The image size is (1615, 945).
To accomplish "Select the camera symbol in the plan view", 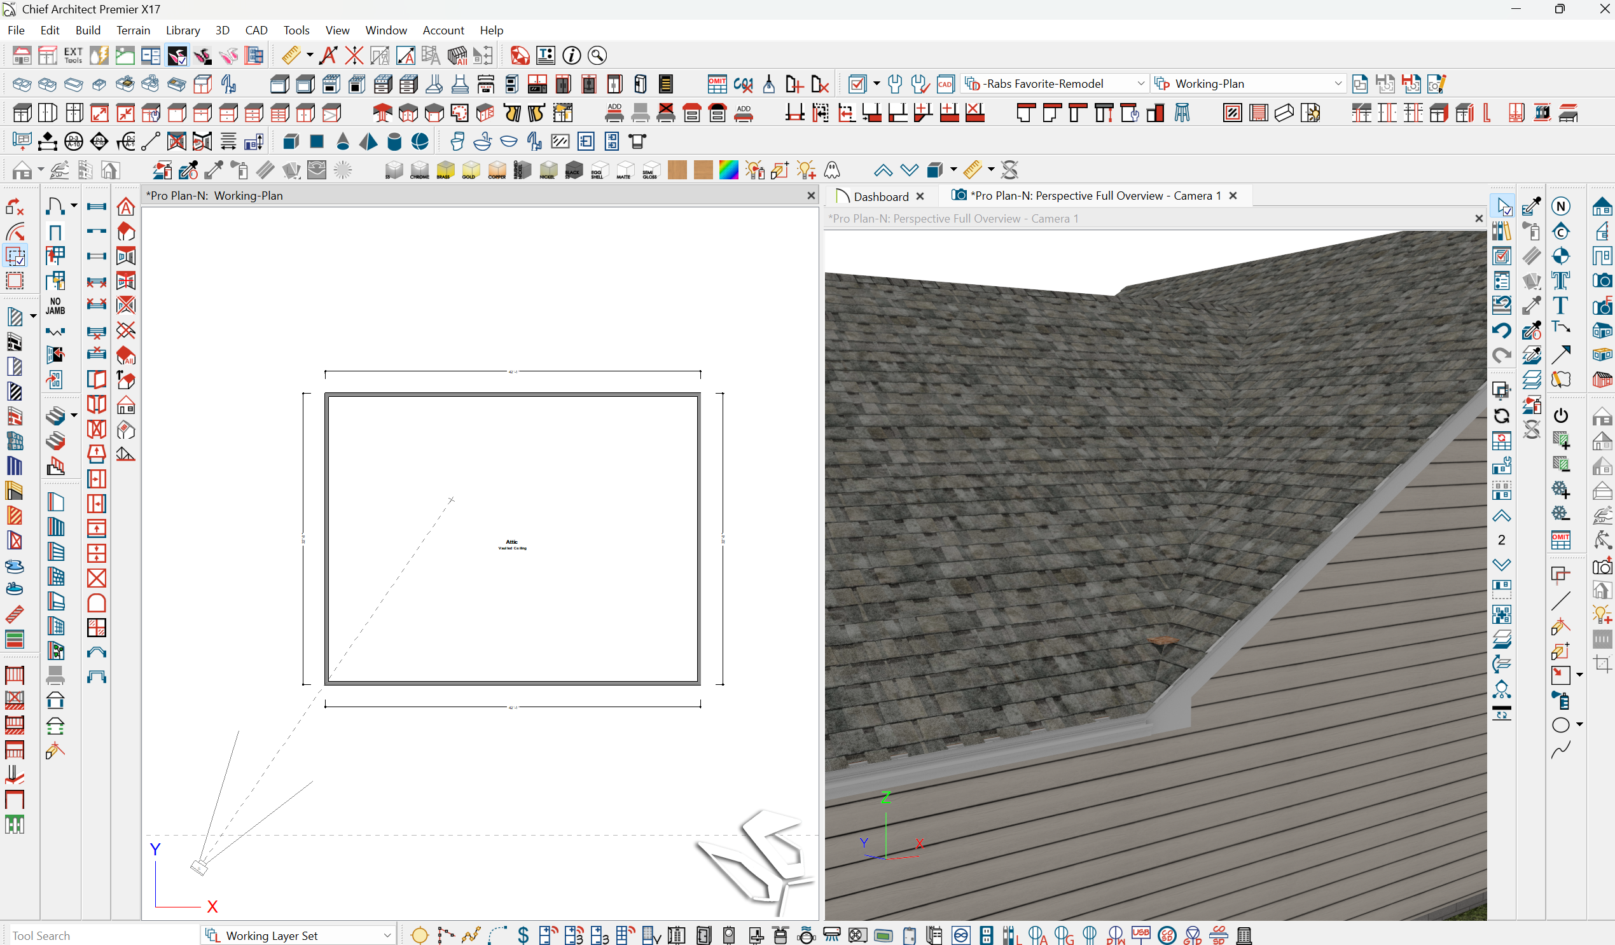I will [x=199, y=867].
